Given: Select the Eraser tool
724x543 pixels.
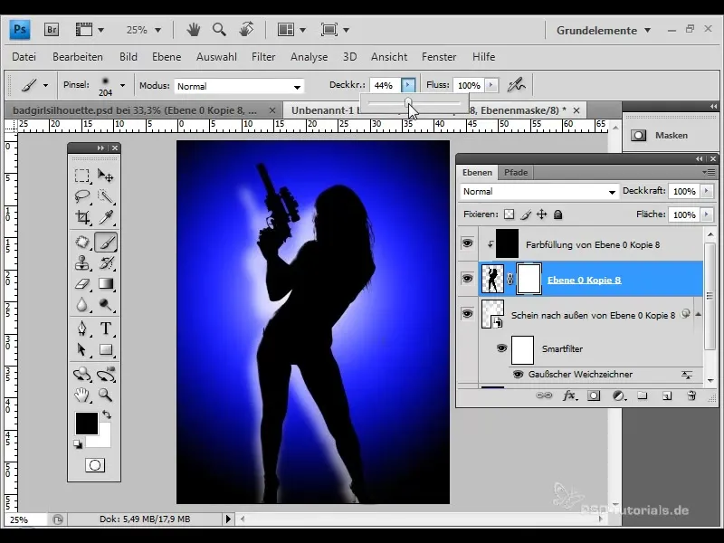Looking at the screenshot, I should [82, 283].
